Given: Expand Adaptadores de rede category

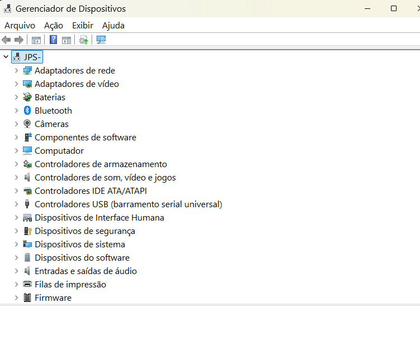Looking at the screenshot, I should click(x=16, y=71).
